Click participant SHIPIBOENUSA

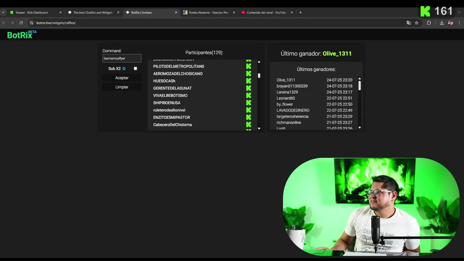[167, 103]
